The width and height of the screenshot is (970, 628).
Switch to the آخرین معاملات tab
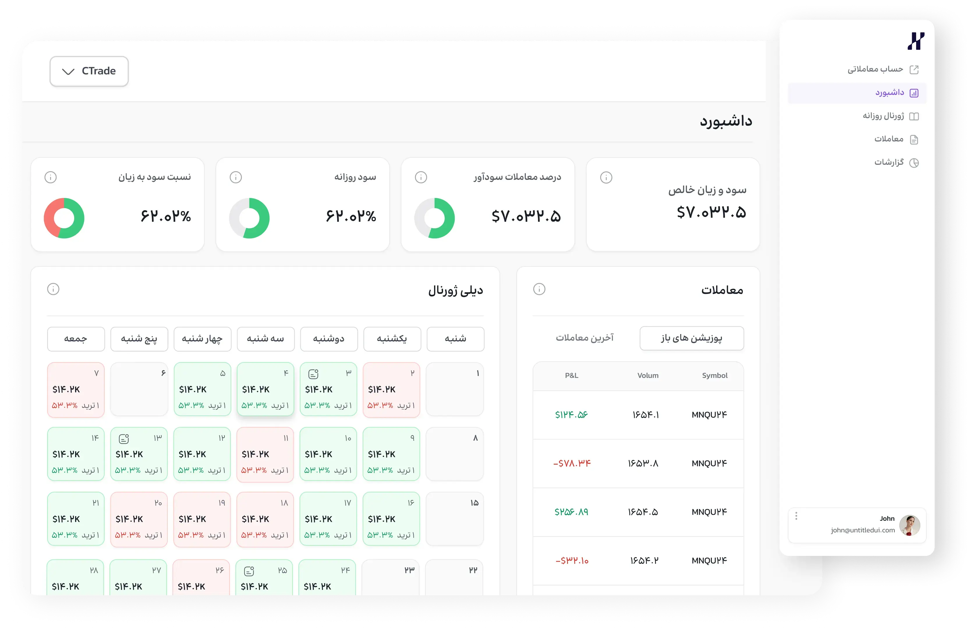(585, 338)
